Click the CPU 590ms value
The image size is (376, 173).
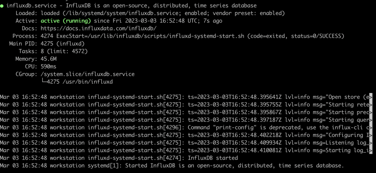pos(49,67)
